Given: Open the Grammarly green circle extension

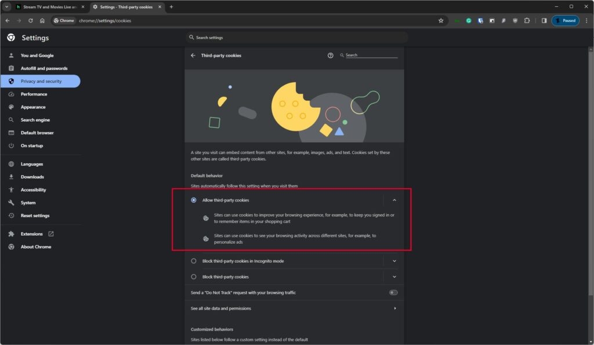Looking at the screenshot, I should pos(469,21).
